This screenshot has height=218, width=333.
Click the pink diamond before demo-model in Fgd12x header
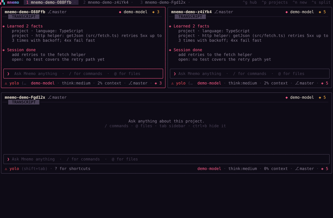click(x=287, y=97)
